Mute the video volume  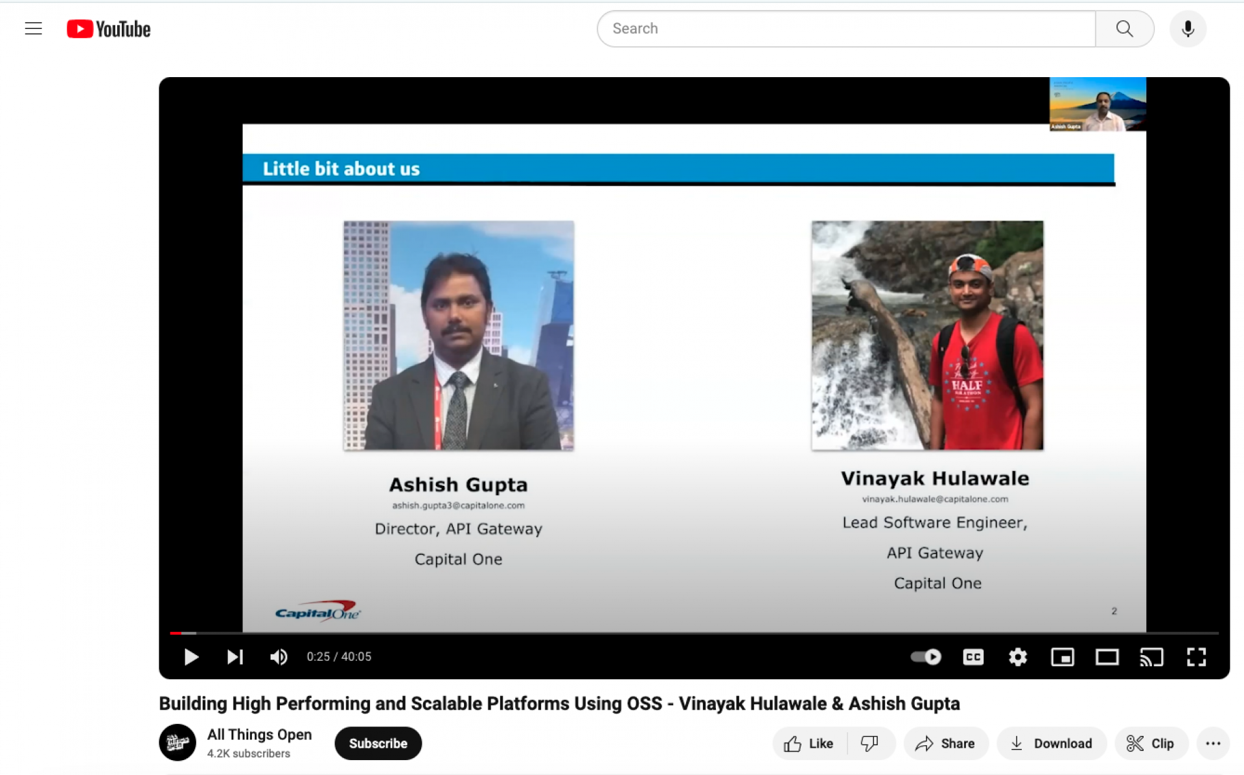pos(279,656)
